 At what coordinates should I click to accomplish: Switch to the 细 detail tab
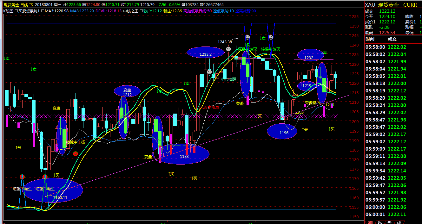click(370, 222)
